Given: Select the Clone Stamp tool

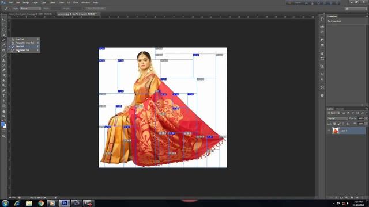Looking at the screenshot, I should (x=4, y=60).
